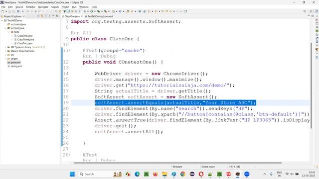Open the Edit menu
This screenshot has width=319, height=179.
coord(10,7)
